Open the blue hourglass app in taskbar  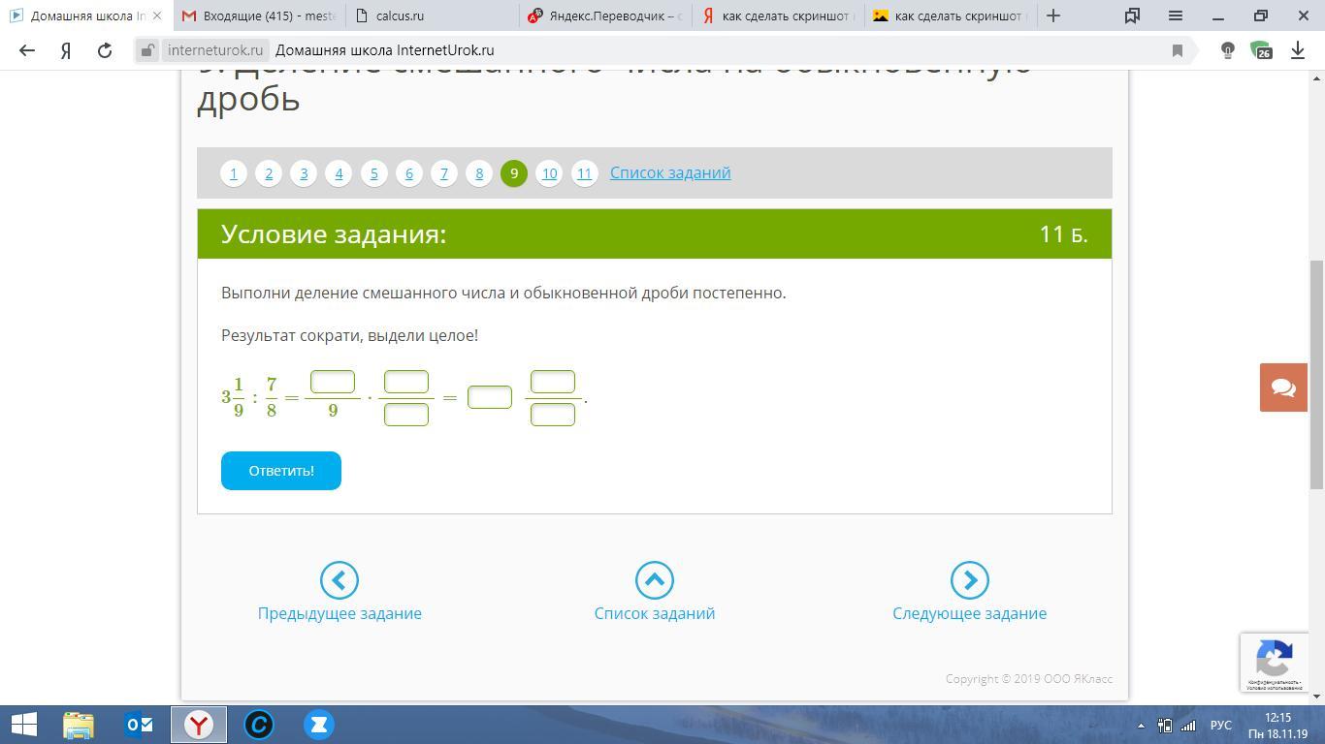tap(318, 725)
